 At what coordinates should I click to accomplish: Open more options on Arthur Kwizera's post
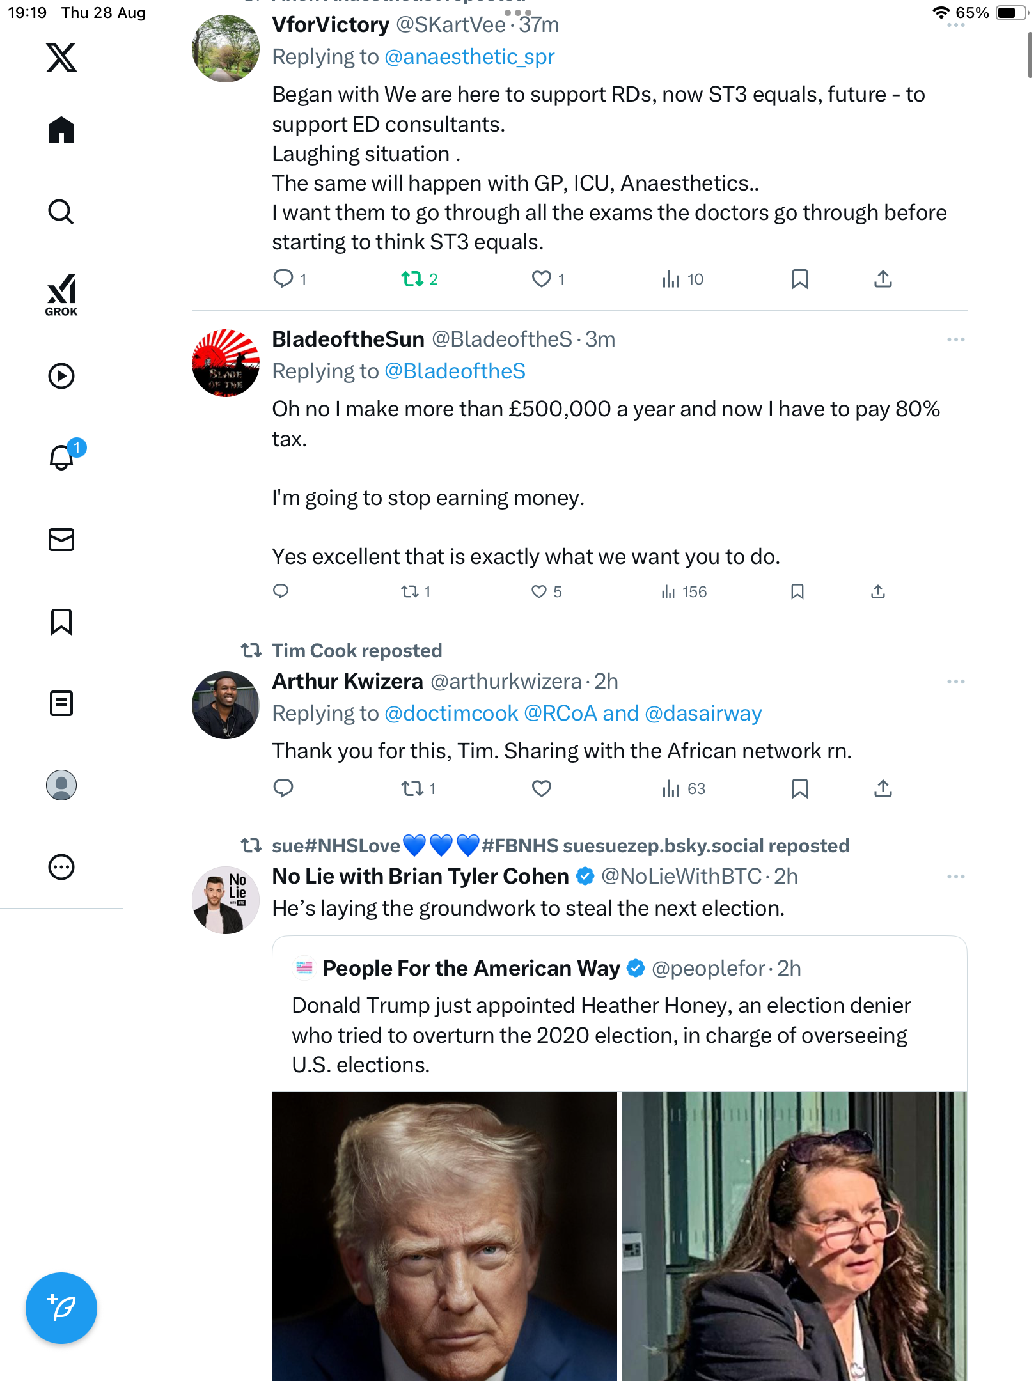click(955, 682)
